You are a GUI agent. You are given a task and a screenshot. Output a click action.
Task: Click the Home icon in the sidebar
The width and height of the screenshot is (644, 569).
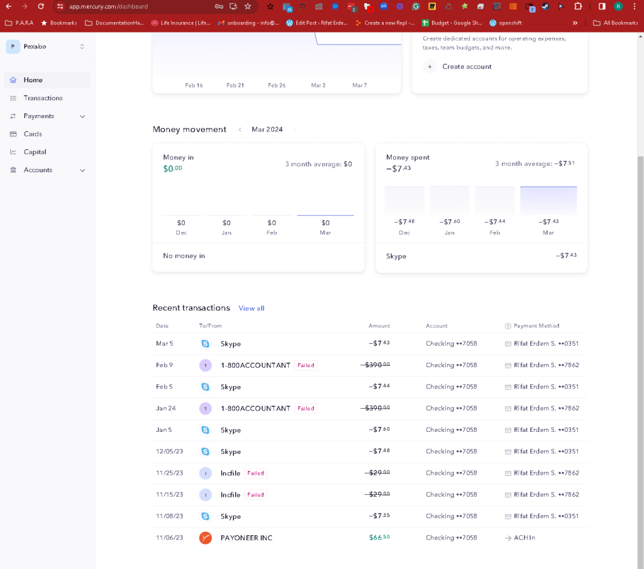point(13,80)
